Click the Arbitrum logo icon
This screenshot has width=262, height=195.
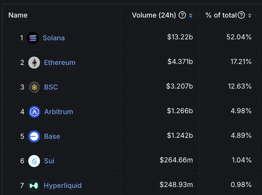34,112
